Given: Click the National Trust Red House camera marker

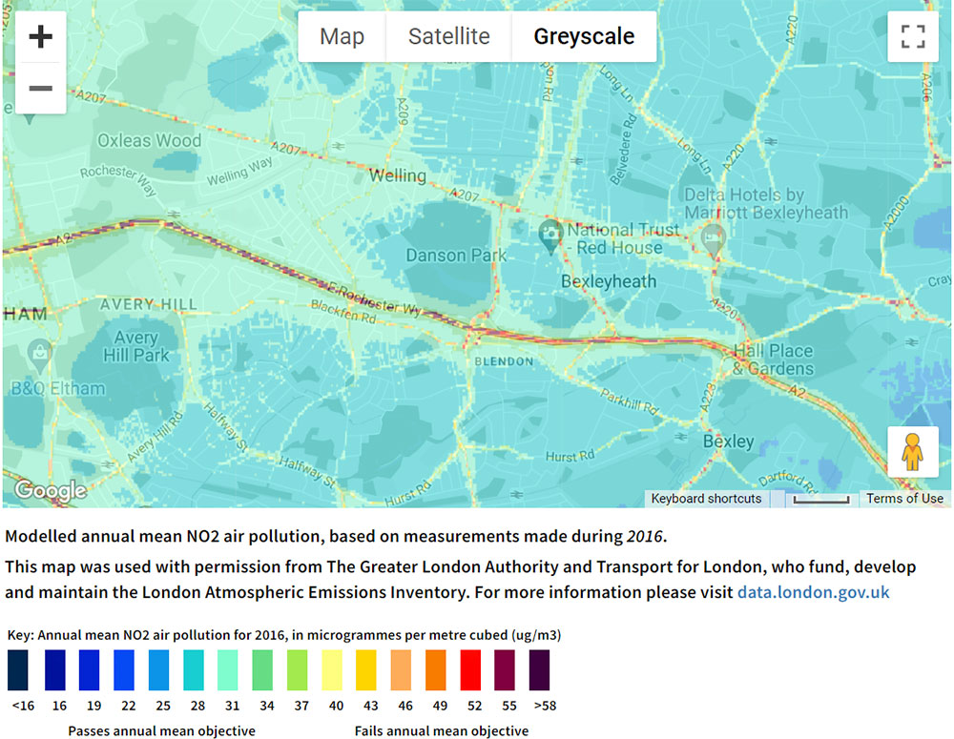Looking at the screenshot, I should point(550,233).
